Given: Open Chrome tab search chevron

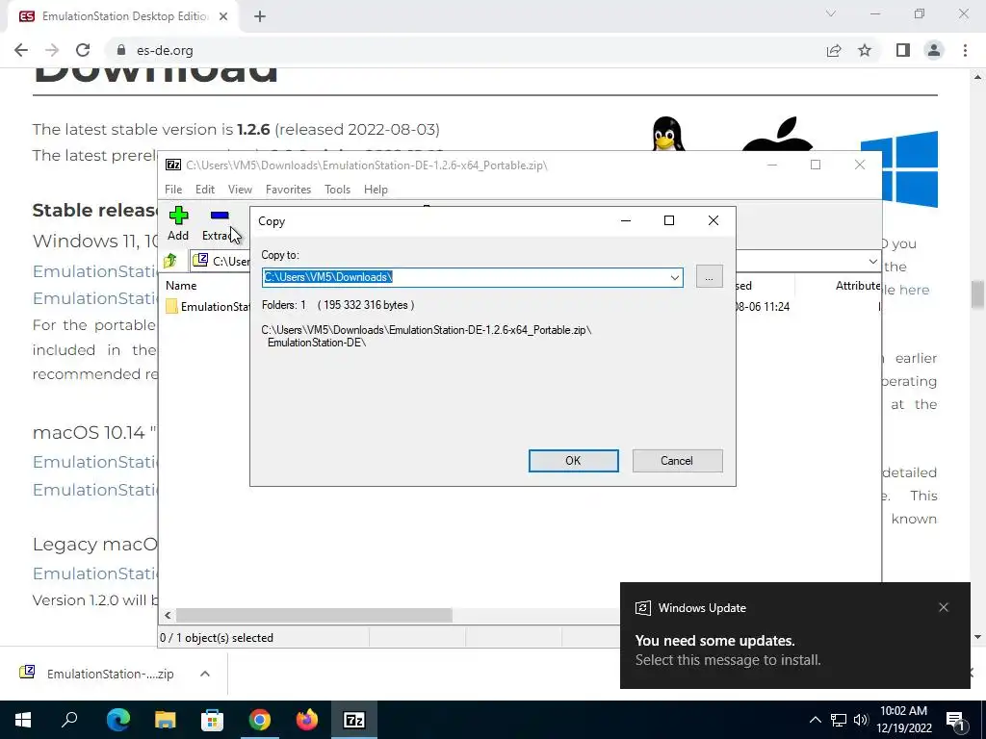Looking at the screenshot, I should click(831, 13).
